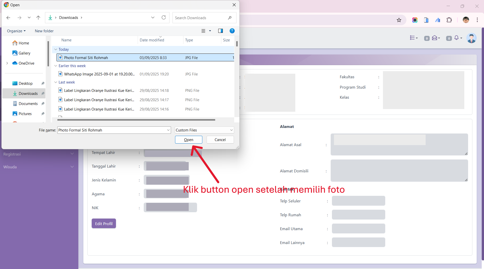Image resolution: width=484 pixels, height=269 pixels.
Task: Open the Custom Files type dropdown
Action: coord(204,130)
